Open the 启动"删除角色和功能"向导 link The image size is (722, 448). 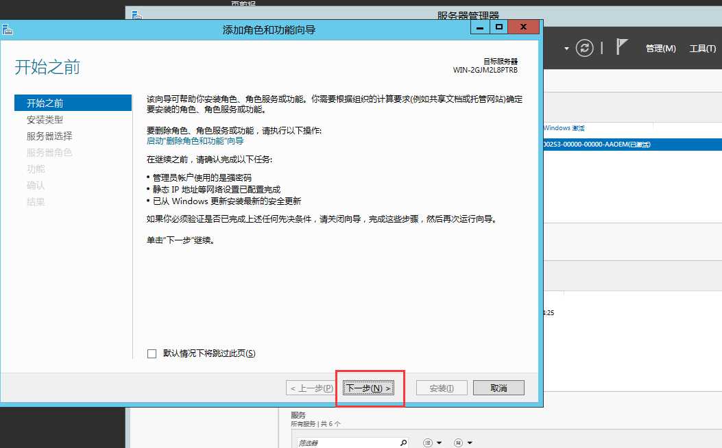point(195,140)
